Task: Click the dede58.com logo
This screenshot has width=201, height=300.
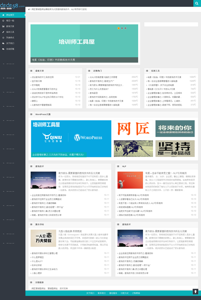Action: [x=12, y=6]
